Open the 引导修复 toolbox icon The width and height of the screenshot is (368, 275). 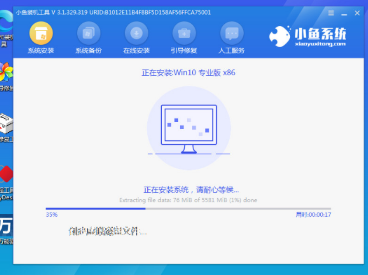click(x=184, y=33)
